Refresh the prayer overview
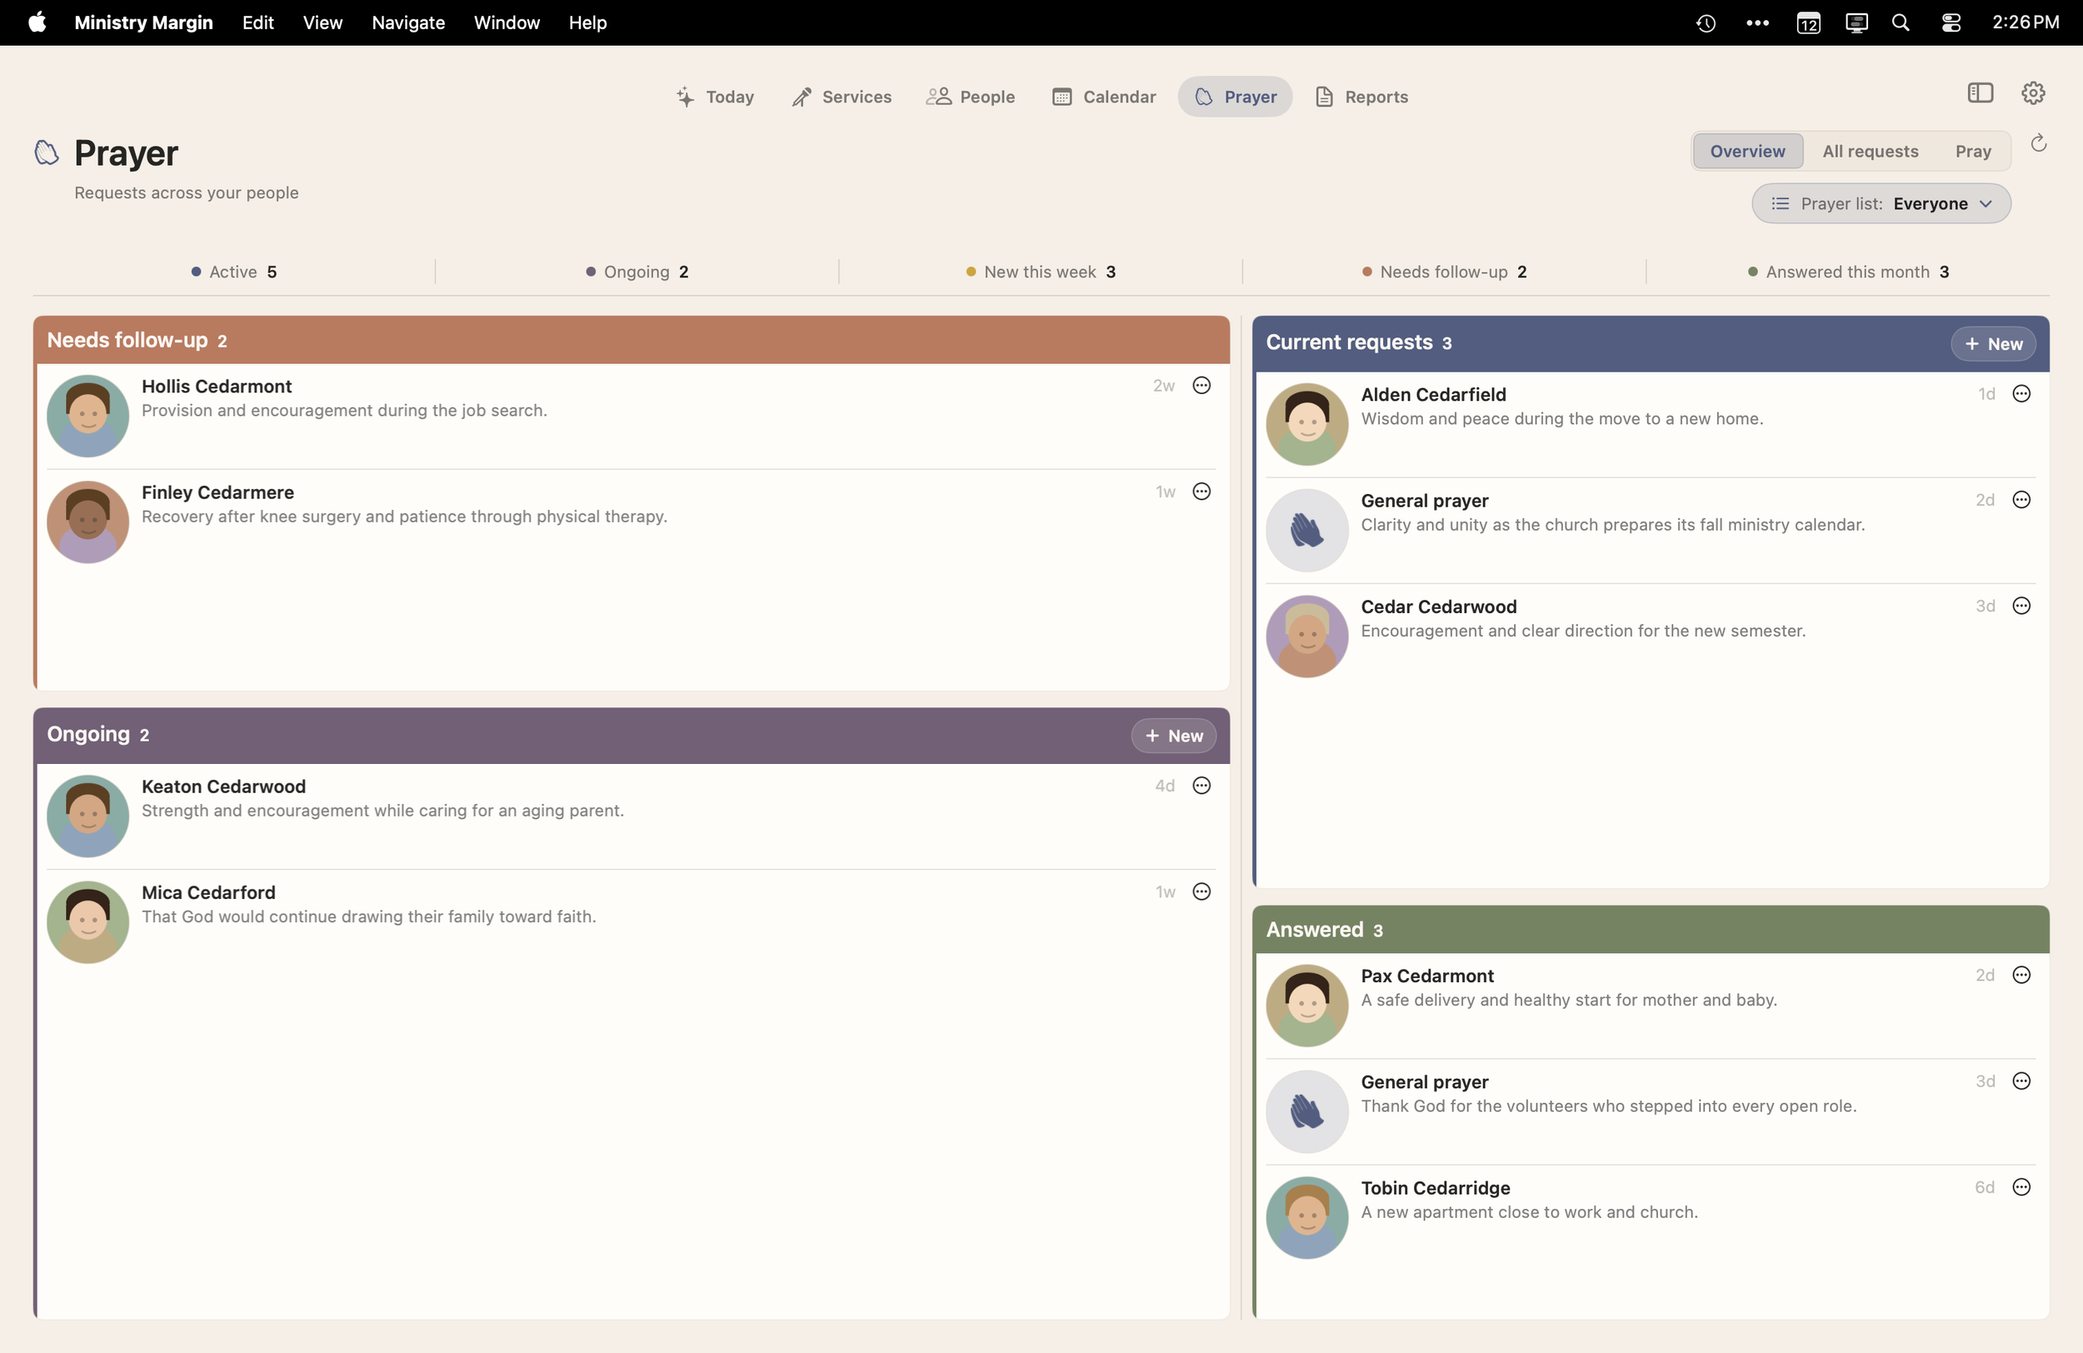Viewport: 2083px width, 1353px height. tap(2038, 143)
